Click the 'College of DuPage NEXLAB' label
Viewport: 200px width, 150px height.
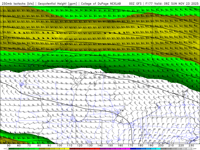click(x=101, y=3)
